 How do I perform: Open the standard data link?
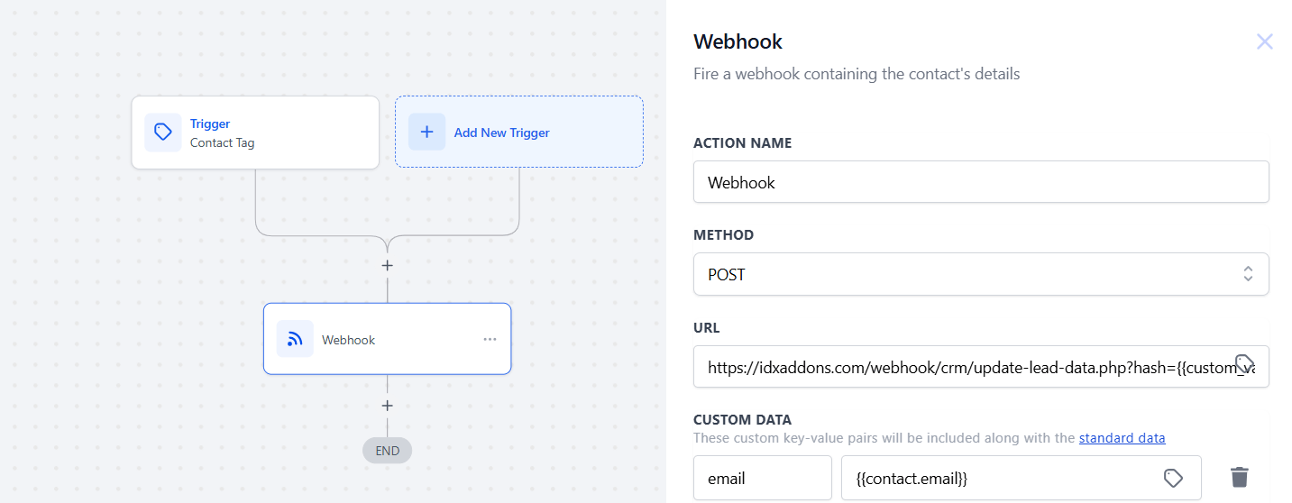(x=1122, y=438)
